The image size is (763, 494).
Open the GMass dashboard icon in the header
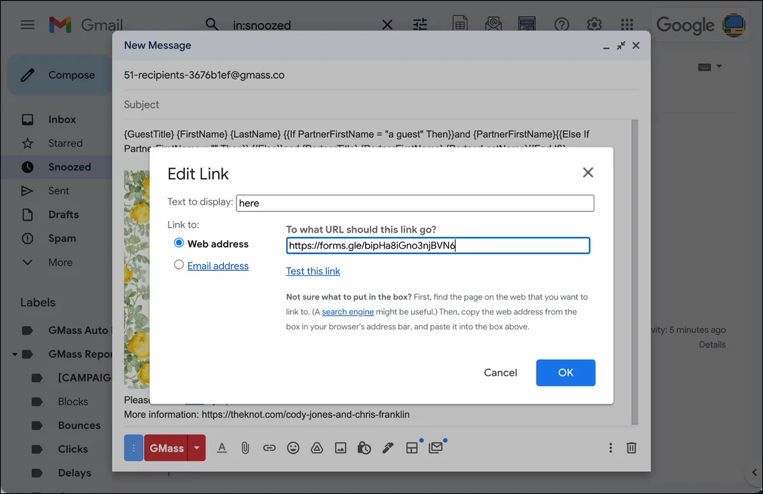(x=526, y=25)
